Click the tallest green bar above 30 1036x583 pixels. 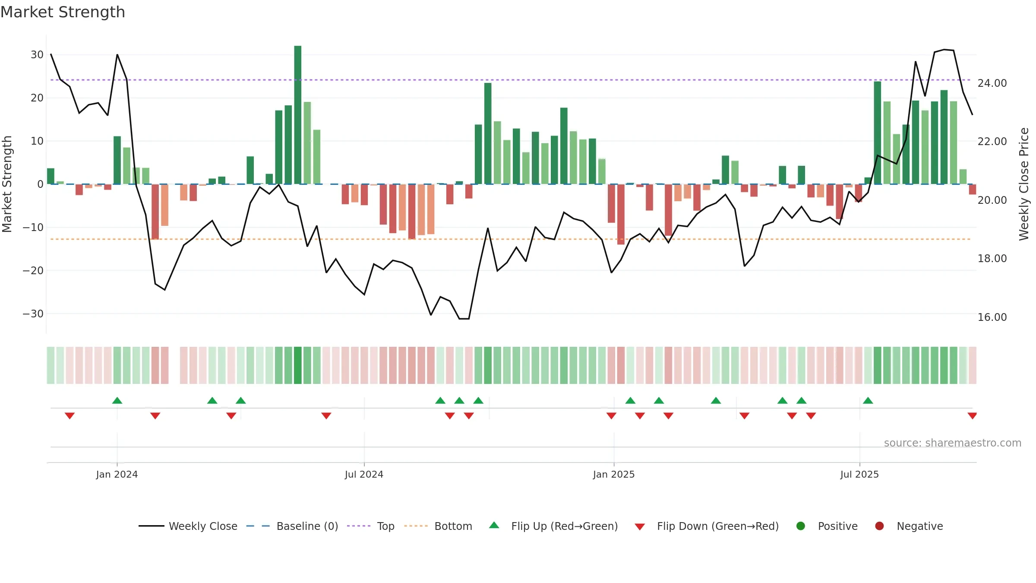click(x=298, y=115)
